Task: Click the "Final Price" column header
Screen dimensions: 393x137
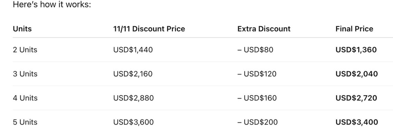Action: point(354,29)
